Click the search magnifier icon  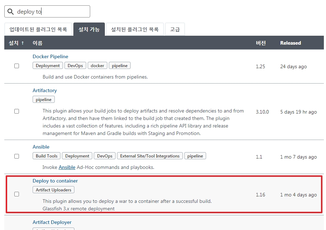[x=11, y=12]
